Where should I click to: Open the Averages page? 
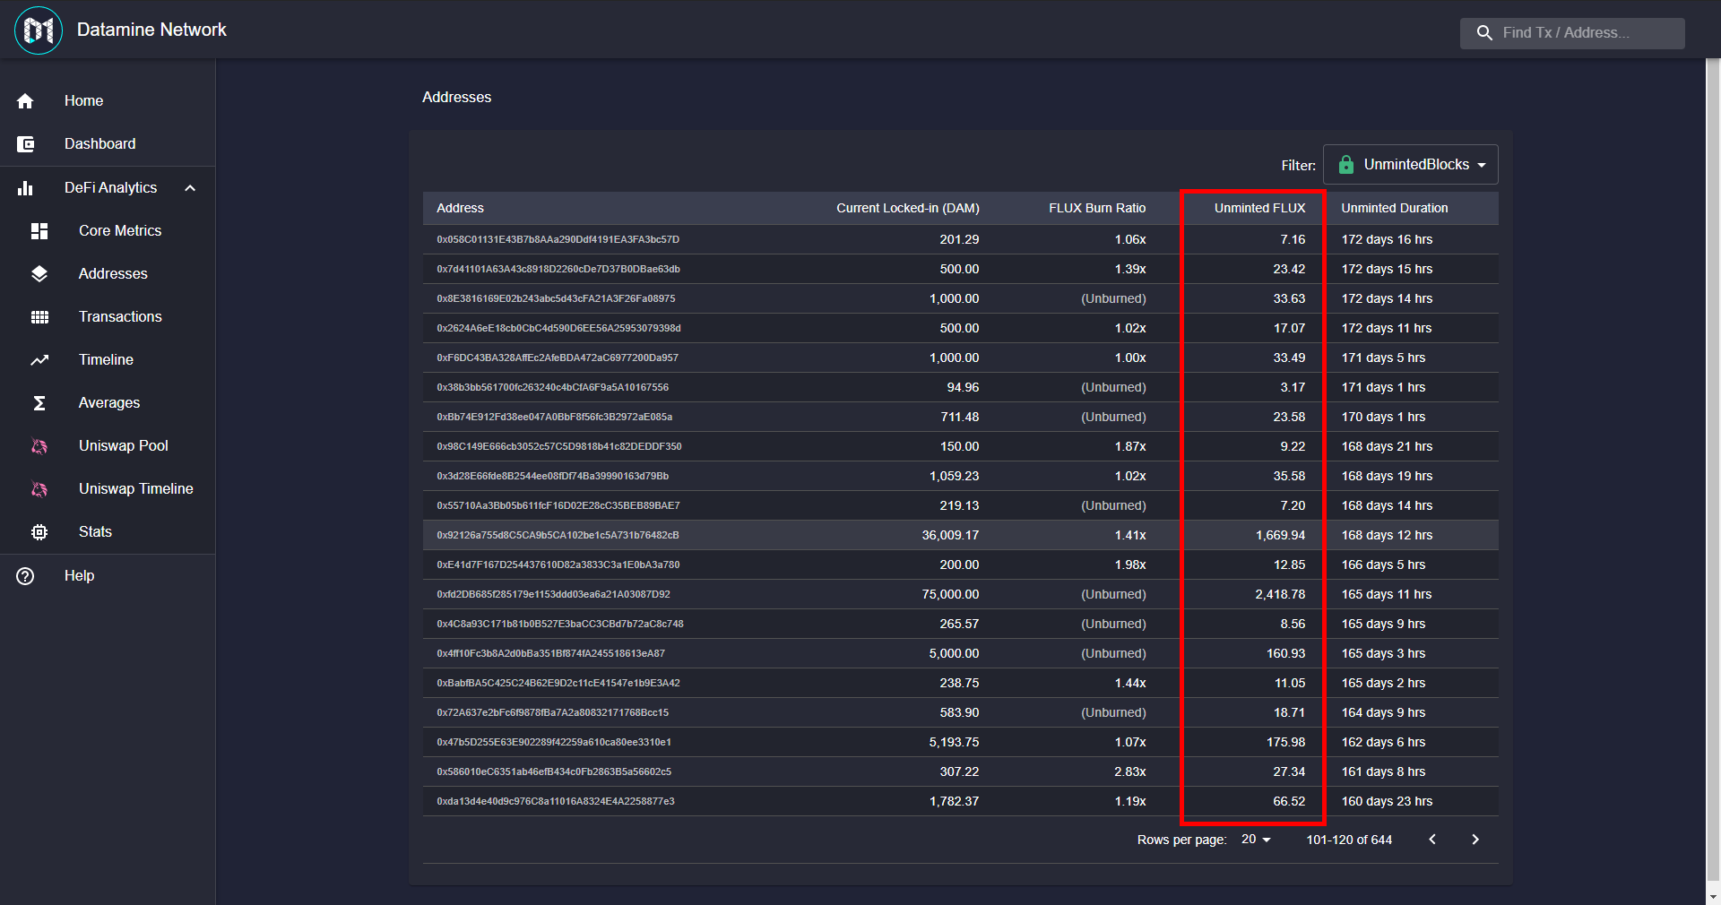coord(108,403)
